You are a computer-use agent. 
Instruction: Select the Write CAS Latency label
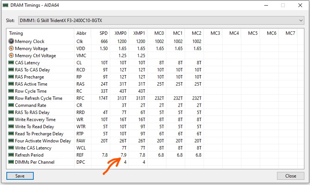coord(33,148)
